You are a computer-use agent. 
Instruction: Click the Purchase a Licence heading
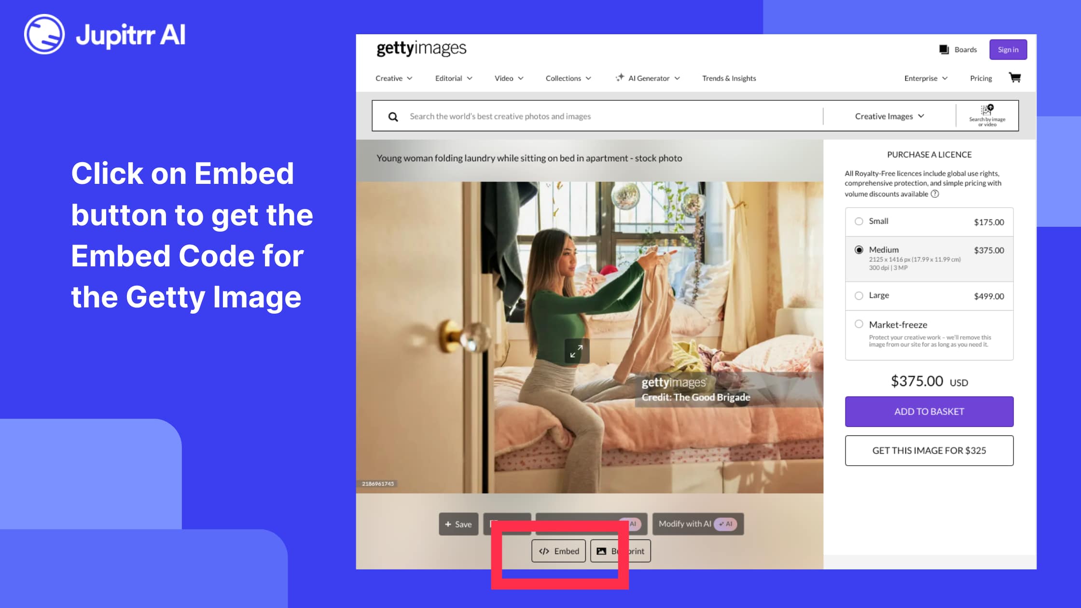tap(929, 155)
